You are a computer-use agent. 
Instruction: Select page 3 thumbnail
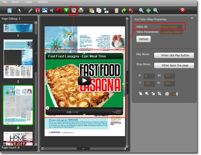[18, 105]
